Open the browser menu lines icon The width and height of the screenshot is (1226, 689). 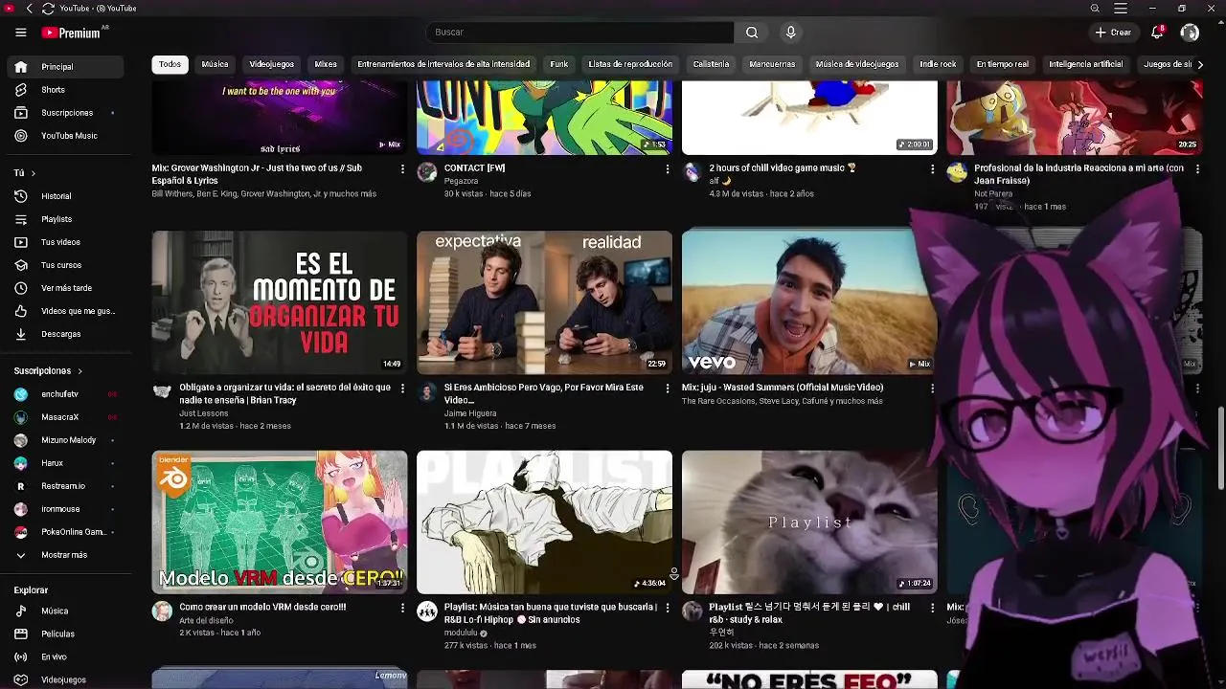pyautogui.click(x=1121, y=9)
